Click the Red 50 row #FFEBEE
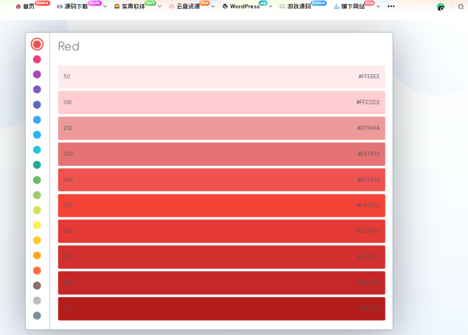Image resolution: width=468 pixels, height=335 pixels. coord(221,76)
